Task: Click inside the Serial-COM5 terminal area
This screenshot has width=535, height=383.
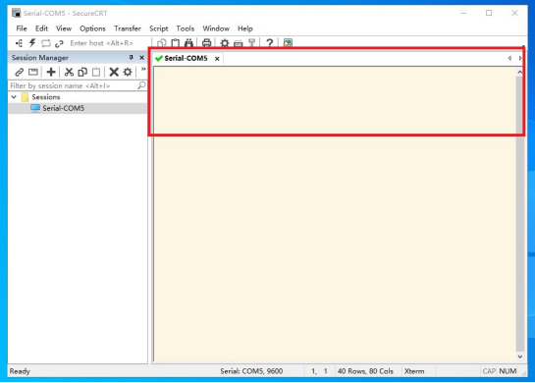Action: tap(335, 214)
